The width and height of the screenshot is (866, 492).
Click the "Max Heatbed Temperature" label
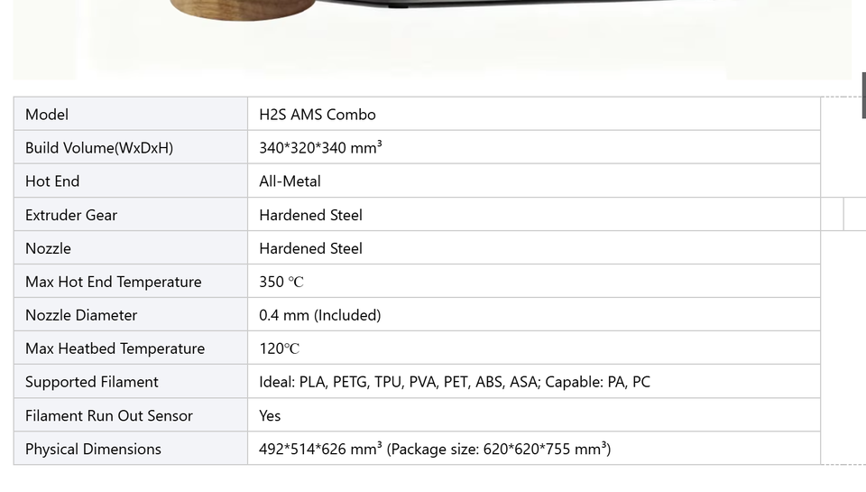(115, 348)
